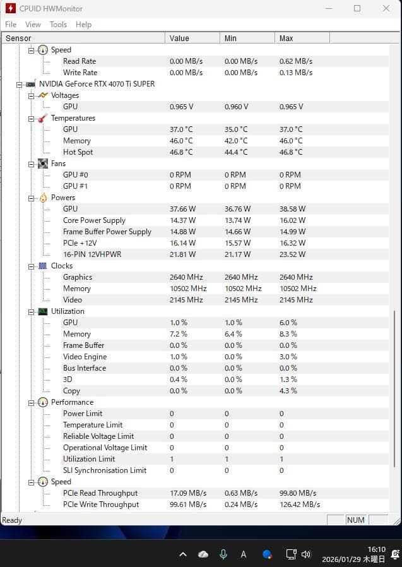Open the Tools menu

58,24
